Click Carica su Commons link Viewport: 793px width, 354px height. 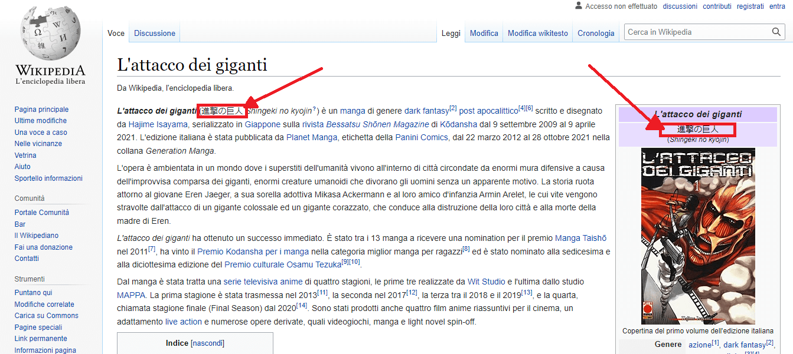pos(47,316)
